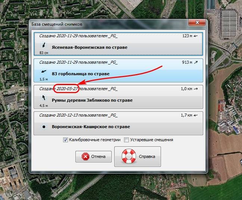Viewport: 242px width, 200px height.
Task: Open help via the Справка label
Action: coord(147,156)
